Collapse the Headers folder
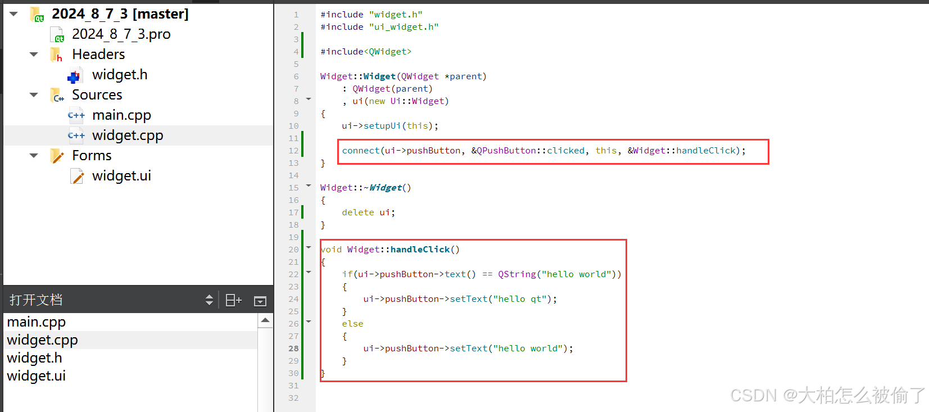 [34, 54]
